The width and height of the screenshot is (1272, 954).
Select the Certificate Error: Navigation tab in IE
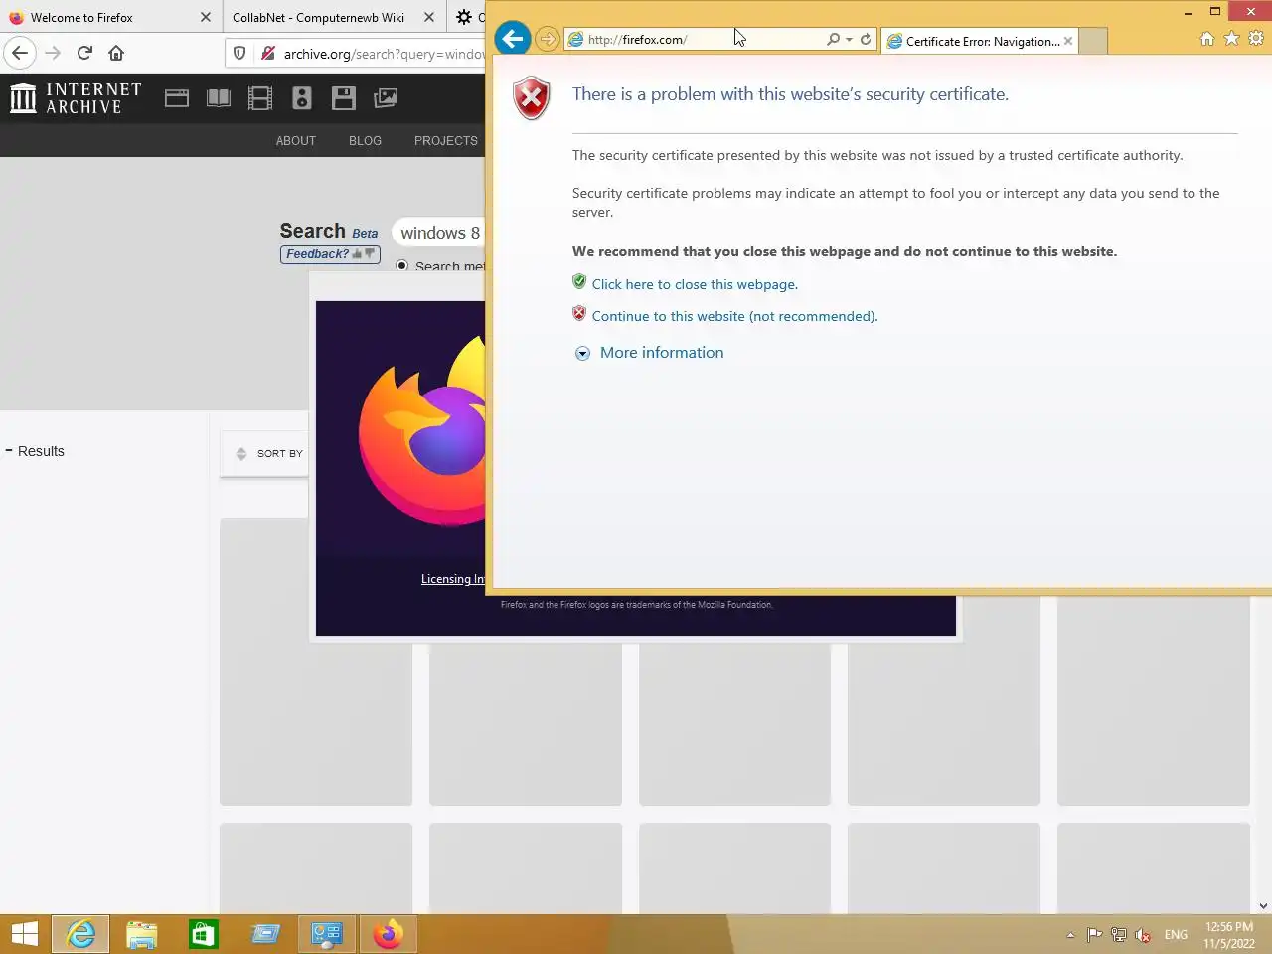979,41
